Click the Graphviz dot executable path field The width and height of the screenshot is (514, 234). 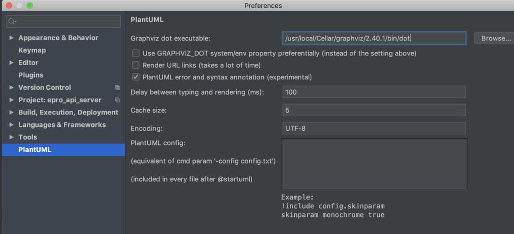374,38
